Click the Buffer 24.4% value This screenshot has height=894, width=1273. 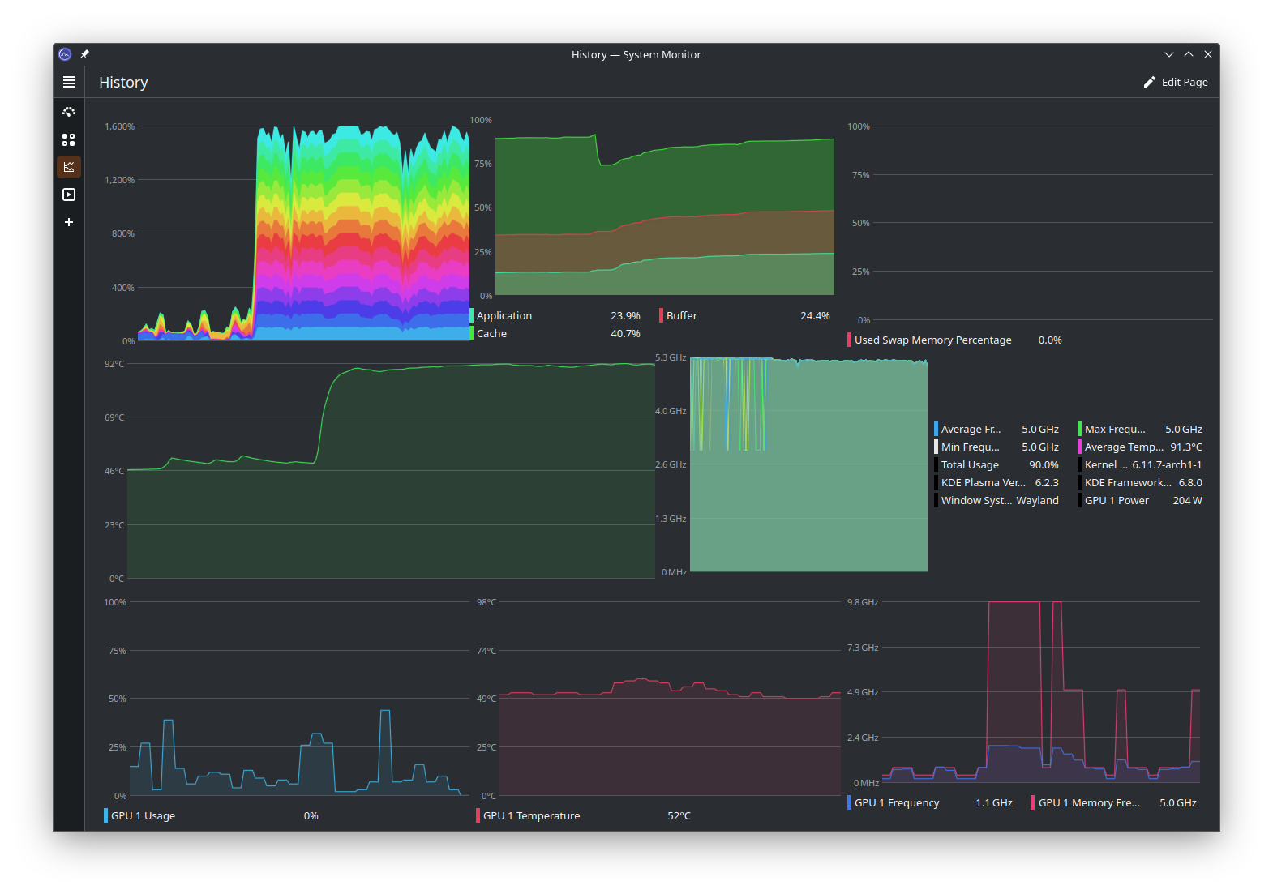[x=815, y=315]
